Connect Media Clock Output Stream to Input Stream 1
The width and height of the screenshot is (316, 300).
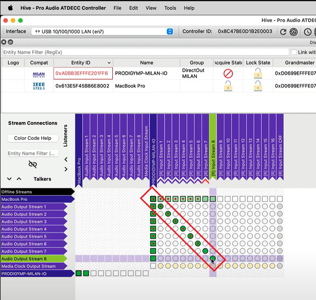click(x=161, y=266)
